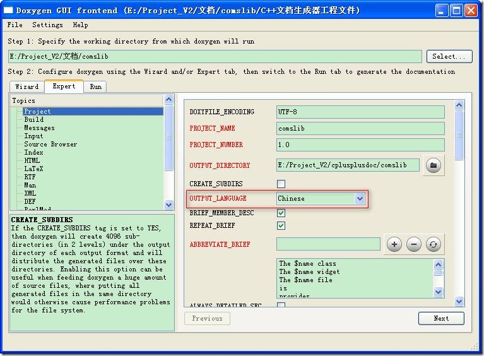
Task: Open the Settings menu
Action: point(47,25)
